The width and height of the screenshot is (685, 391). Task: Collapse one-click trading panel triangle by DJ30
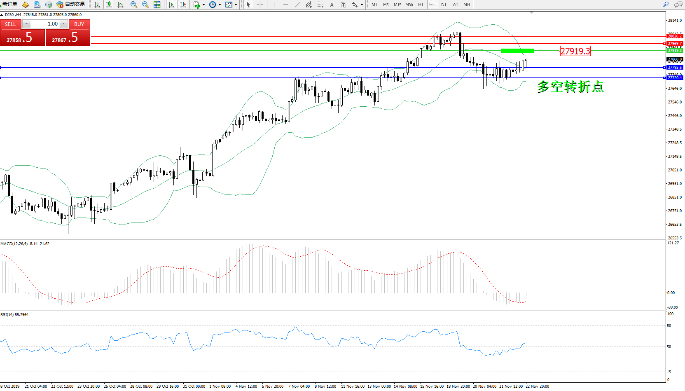(x=2, y=15)
